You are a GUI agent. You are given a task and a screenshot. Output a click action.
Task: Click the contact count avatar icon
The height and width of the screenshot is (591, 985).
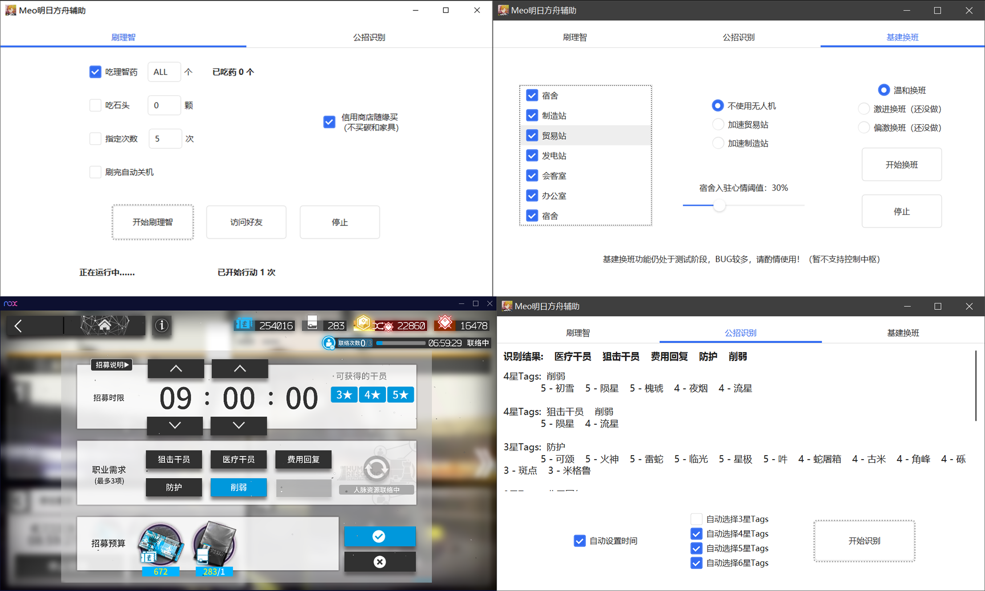(x=328, y=343)
